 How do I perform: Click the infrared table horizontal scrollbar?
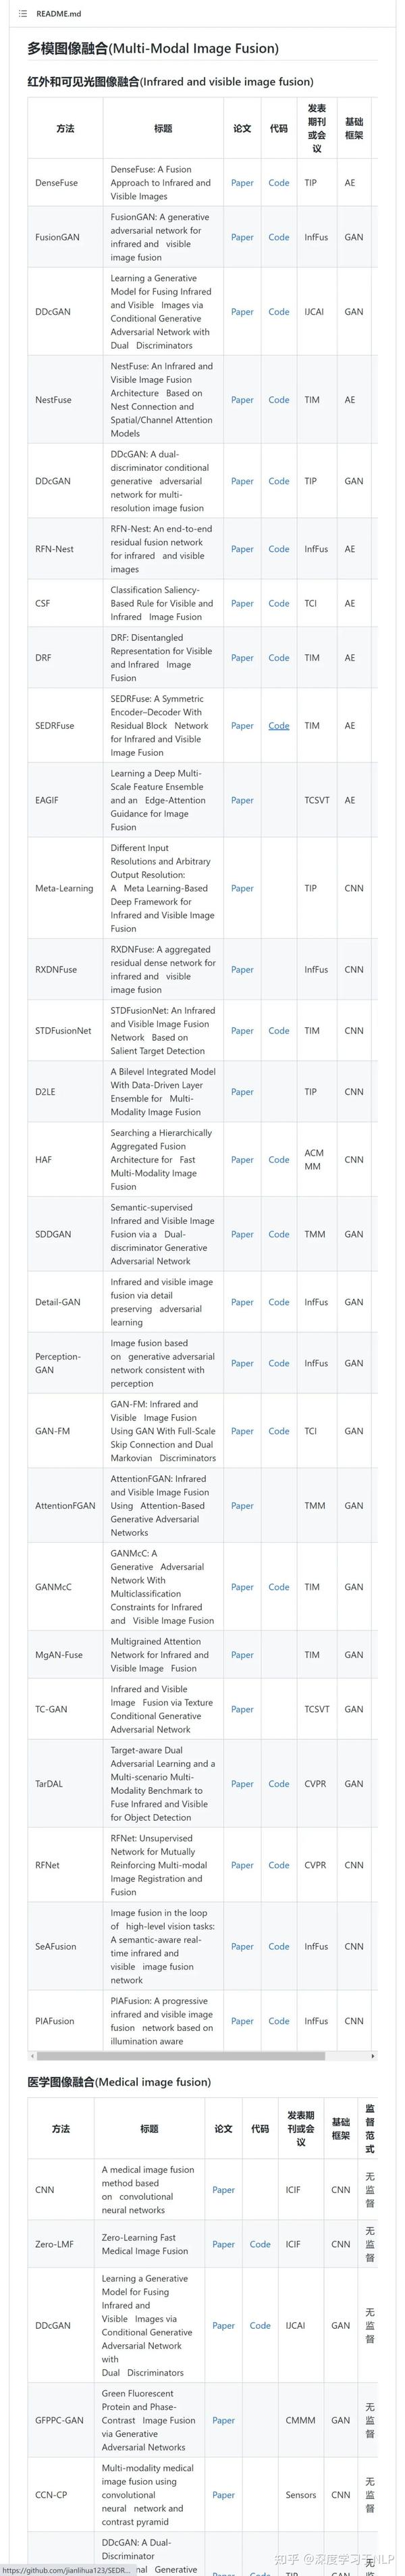pyautogui.click(x=180, y=2056)
